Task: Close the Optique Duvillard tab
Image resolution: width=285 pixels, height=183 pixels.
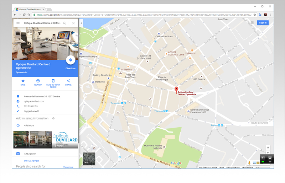Action: point(43,10)
